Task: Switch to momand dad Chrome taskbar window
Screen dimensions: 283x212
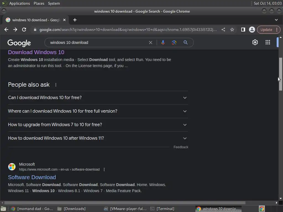Action: click(x=32, y=209)
